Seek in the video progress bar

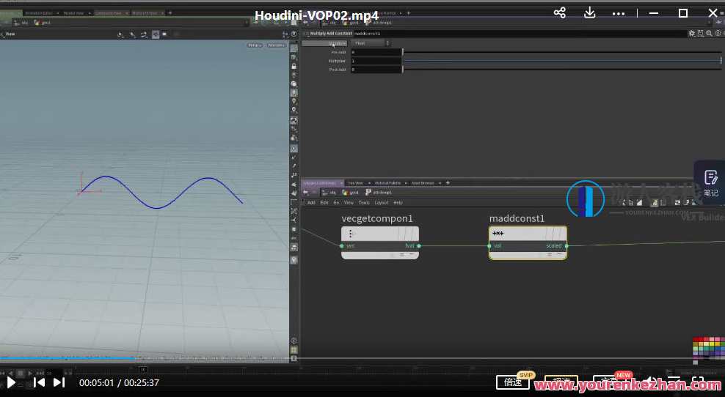[362, 357]
